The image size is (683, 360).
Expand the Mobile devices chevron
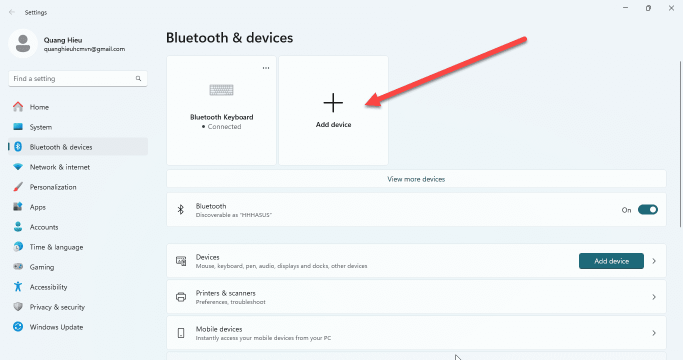(654, 333)
